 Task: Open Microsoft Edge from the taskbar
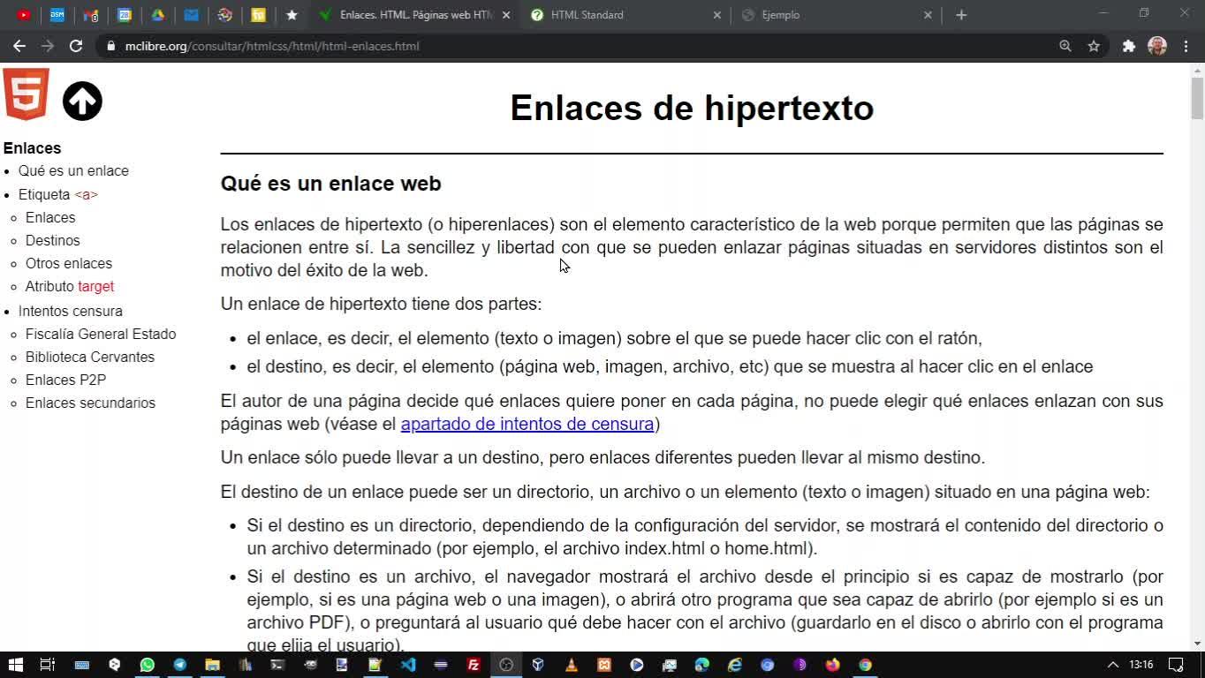point(701,665)
